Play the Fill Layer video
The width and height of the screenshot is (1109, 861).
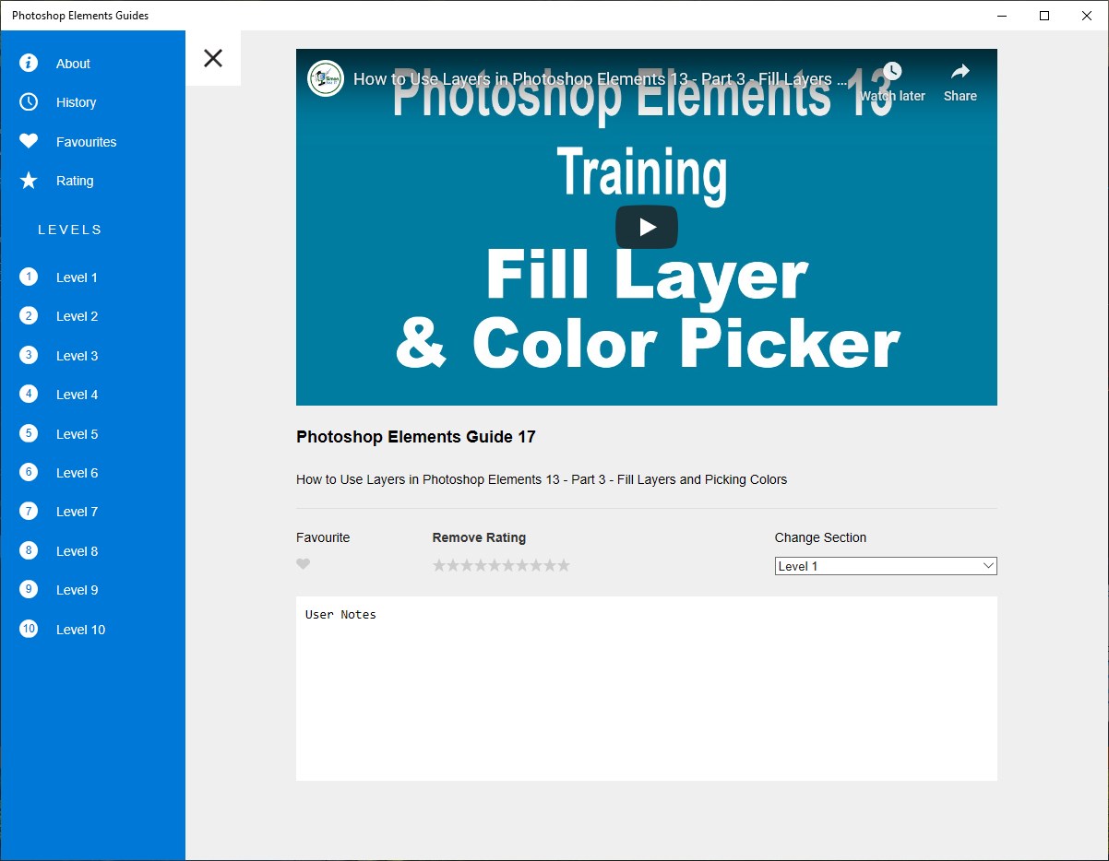coord(647,227)
